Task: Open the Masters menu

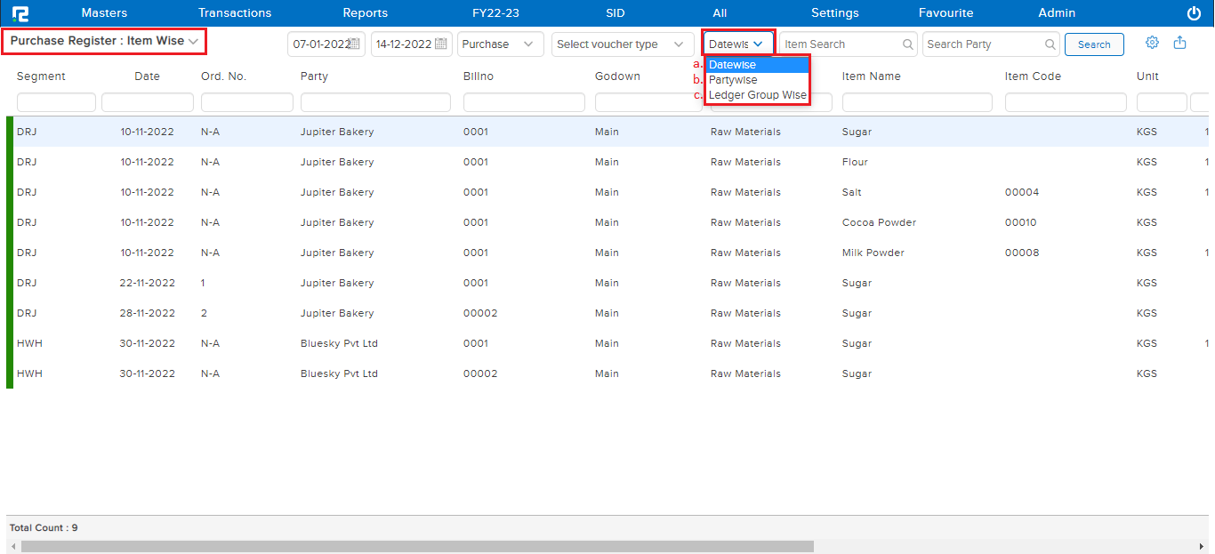Action: pyautogui.click(x=104, y=13)
